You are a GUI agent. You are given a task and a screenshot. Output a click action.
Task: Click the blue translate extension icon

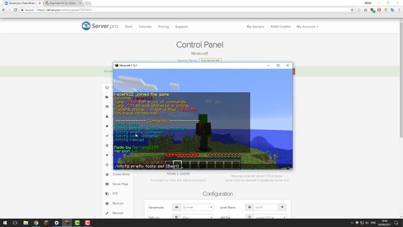392,10
